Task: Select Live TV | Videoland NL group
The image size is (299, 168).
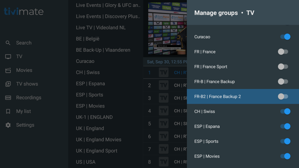Action: (x=101, y=28)
